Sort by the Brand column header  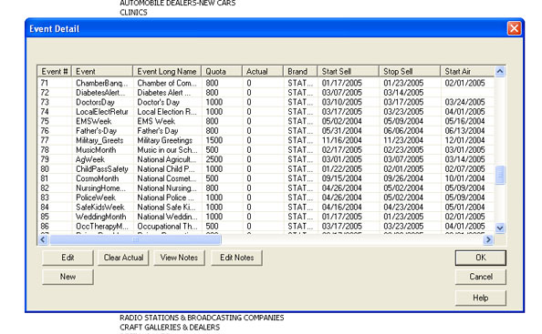point(300,71)
